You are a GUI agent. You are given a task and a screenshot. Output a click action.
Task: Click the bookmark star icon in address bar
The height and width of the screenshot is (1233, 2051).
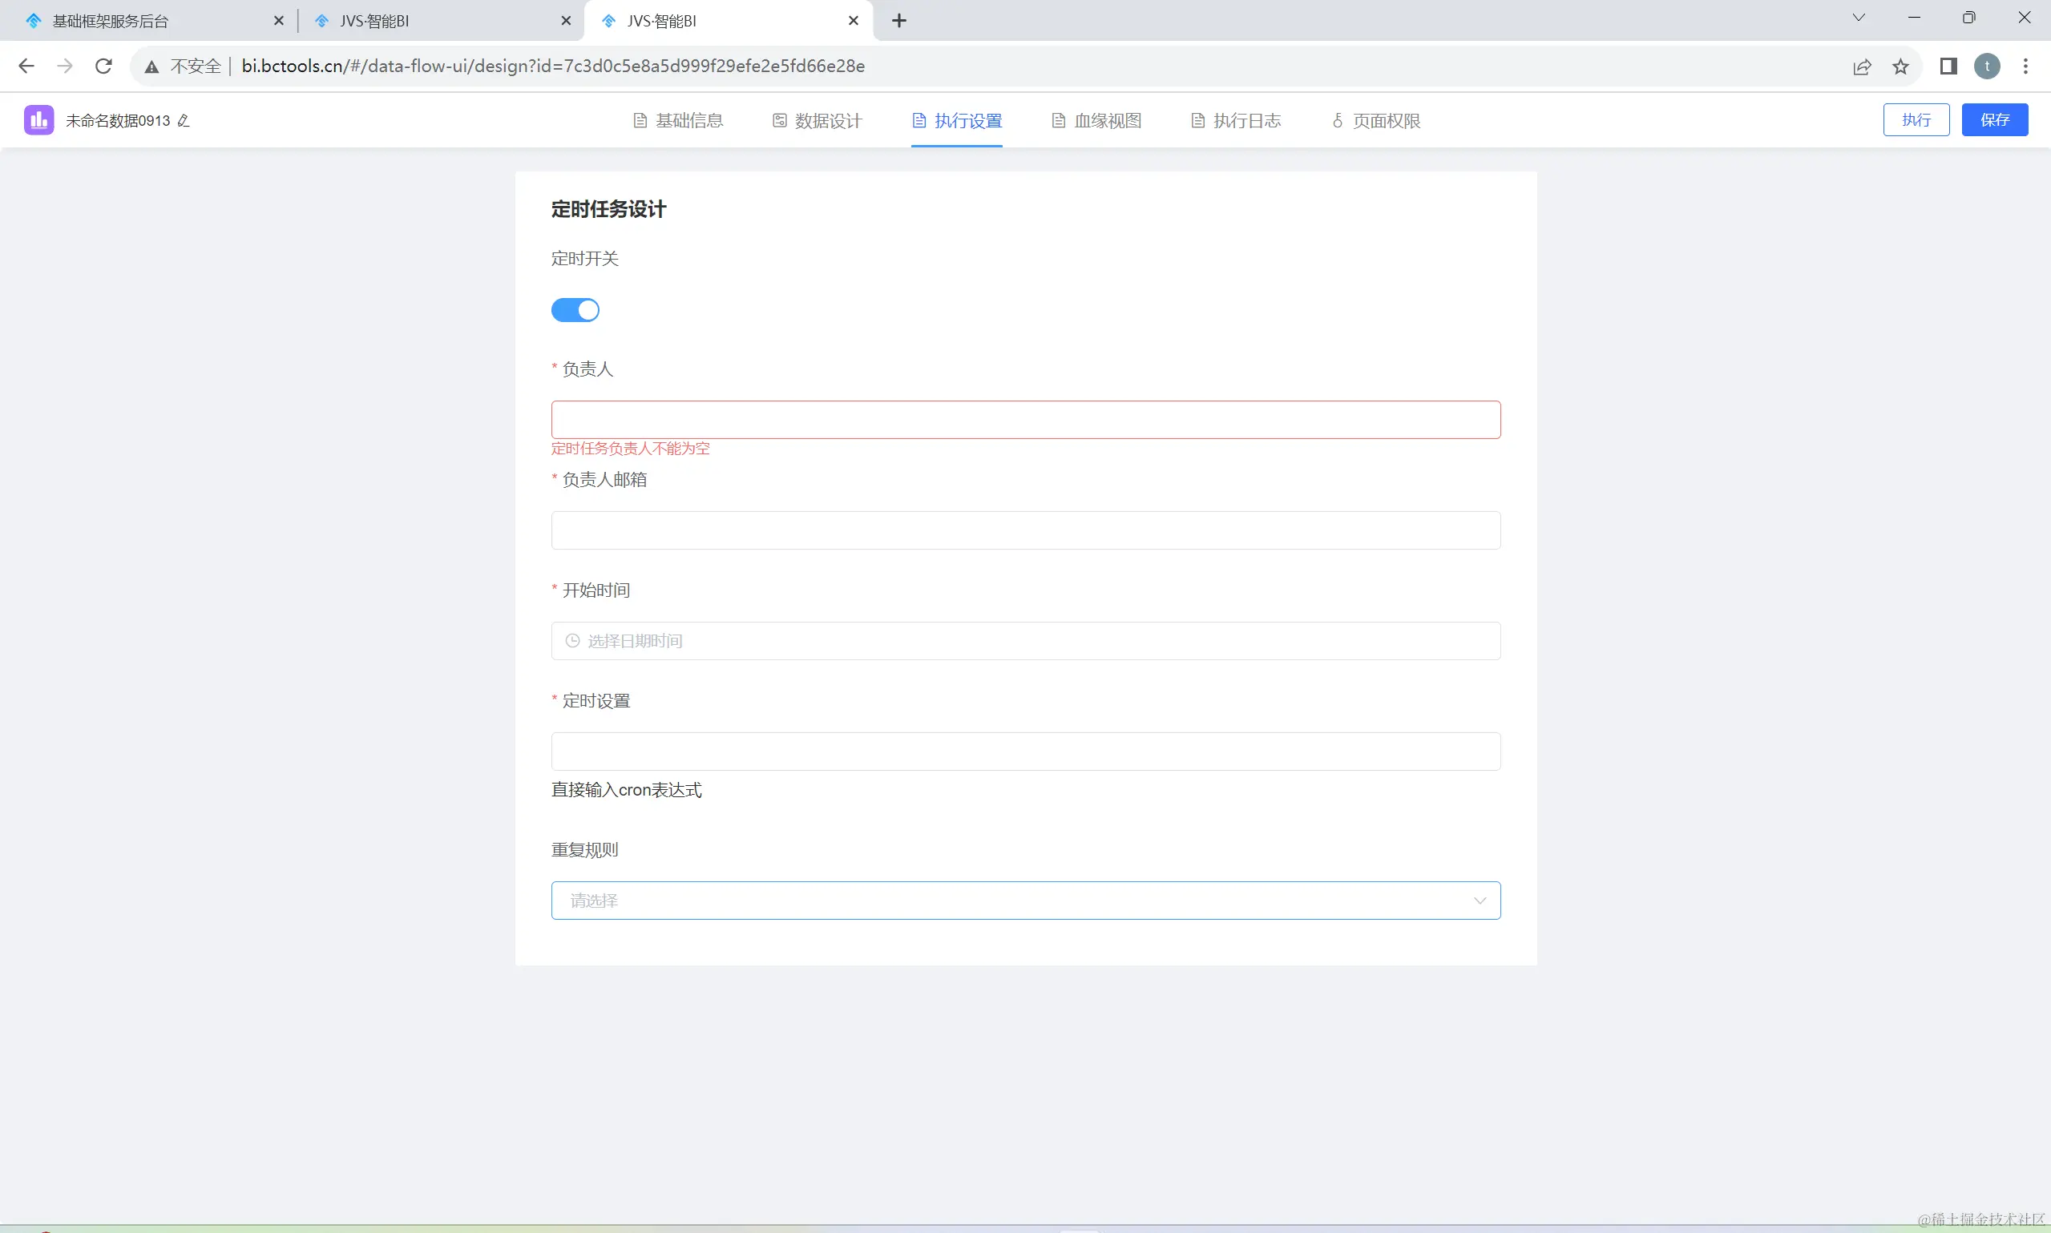[x=1900, y=66]
